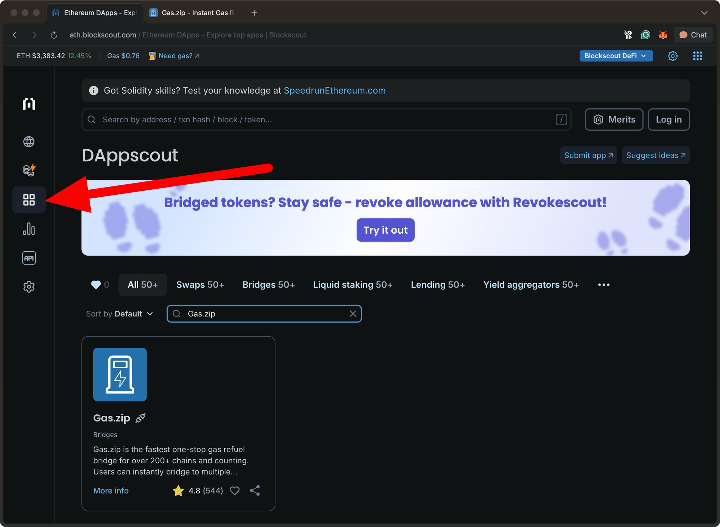
Task: Switch to the Bridges 50+ category tab
Action: click(269, 284)
